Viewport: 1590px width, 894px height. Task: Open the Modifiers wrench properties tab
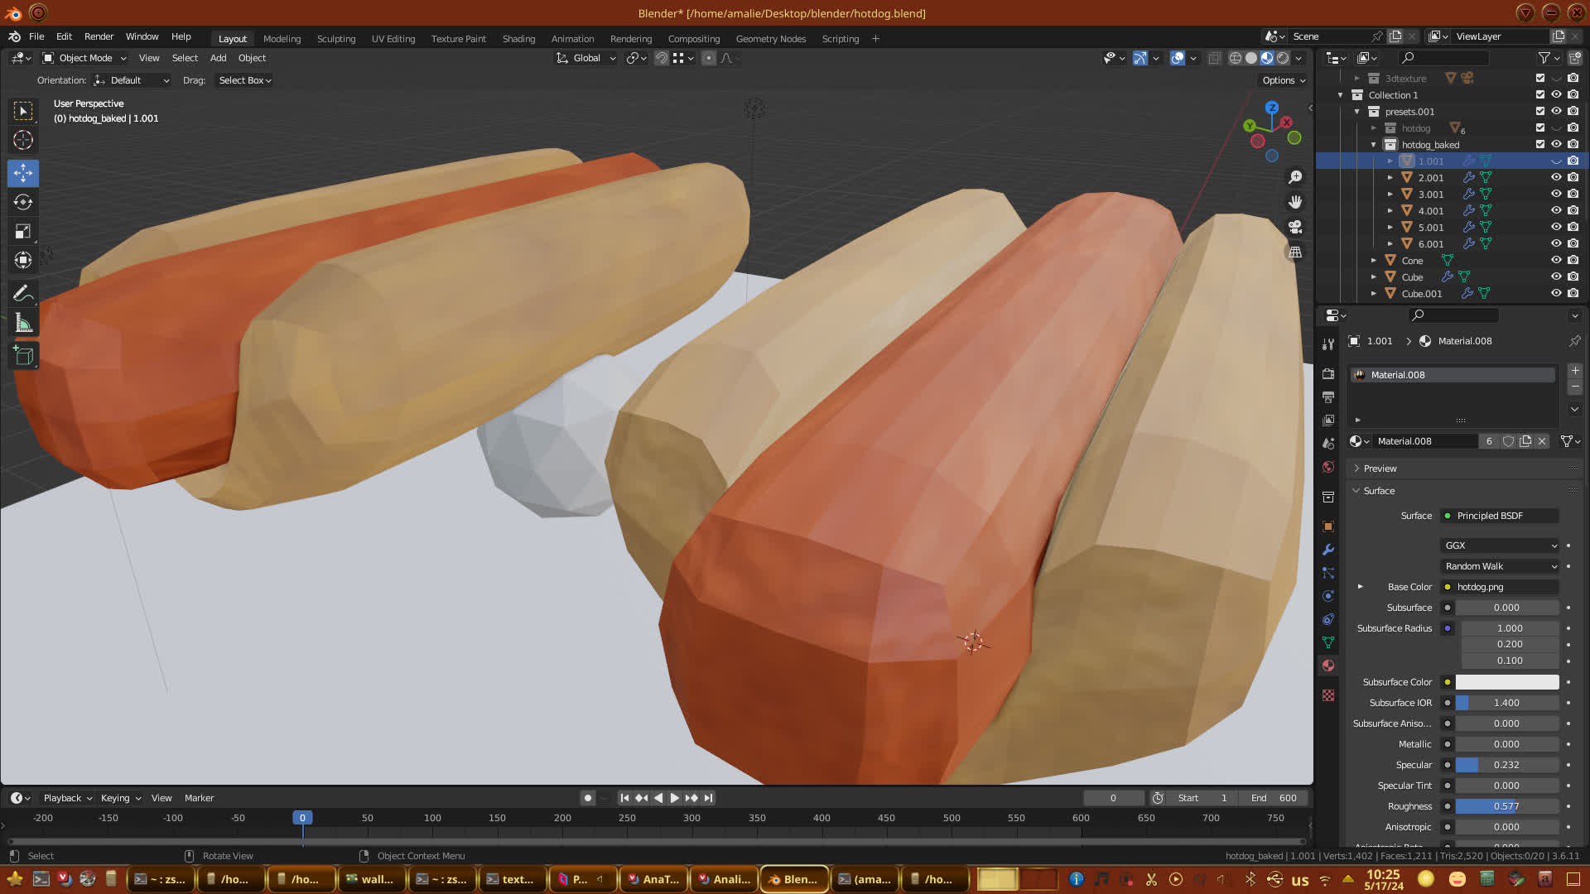[x=1328, y=550]
